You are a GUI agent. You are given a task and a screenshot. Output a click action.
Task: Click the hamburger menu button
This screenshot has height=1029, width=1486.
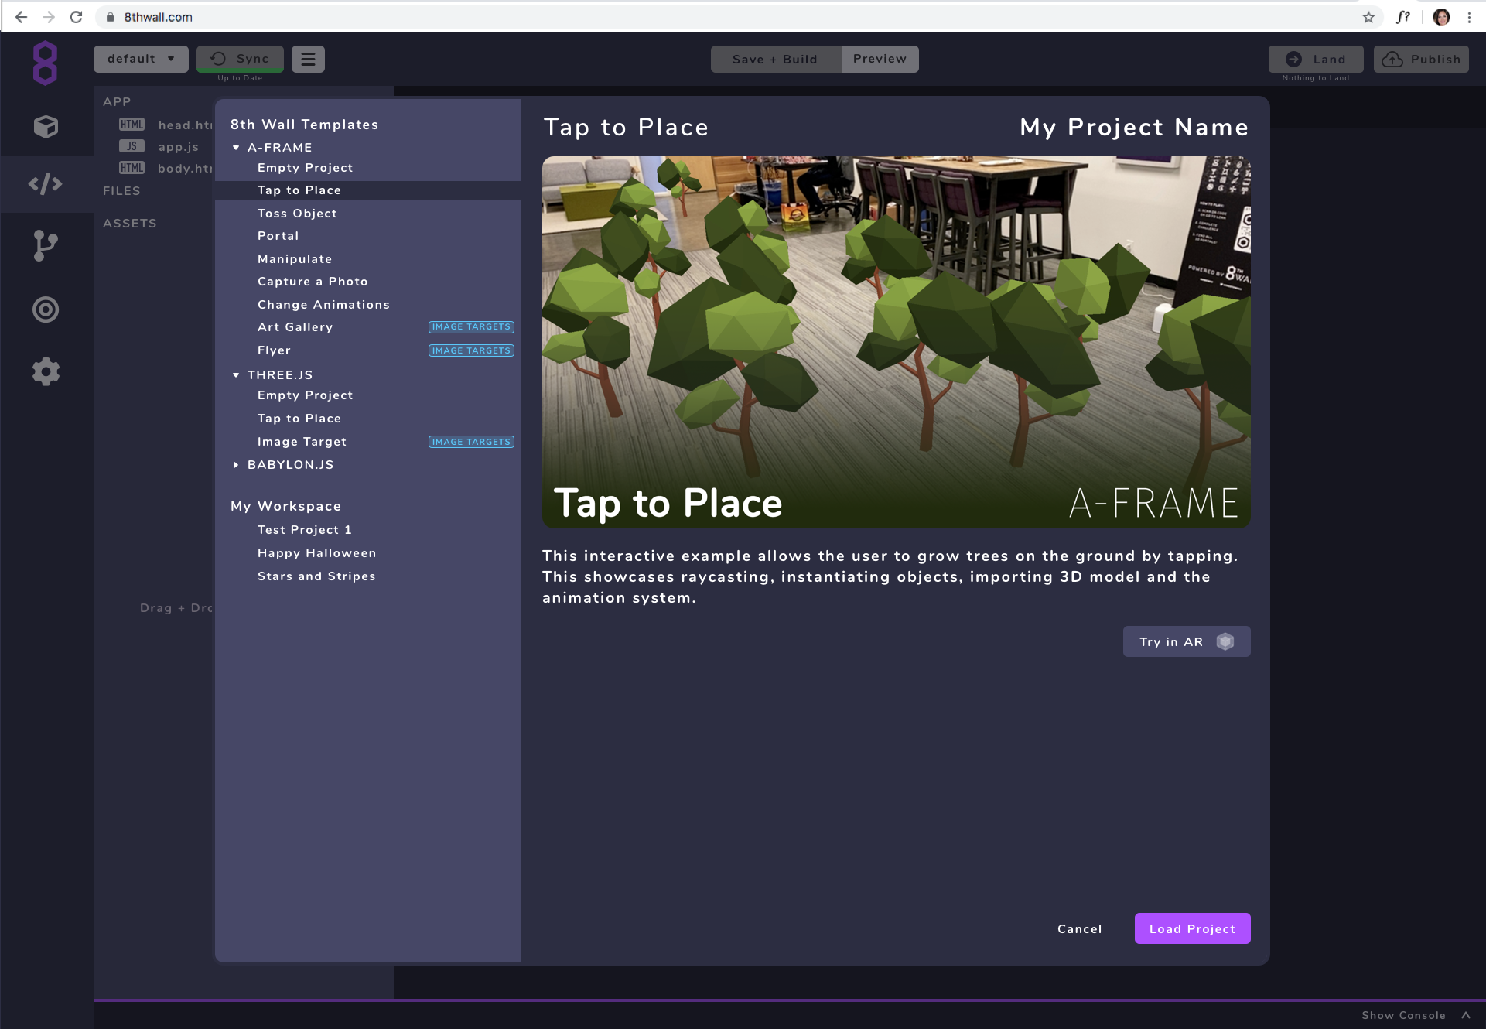pyautogui.click(x=308, y=59)
